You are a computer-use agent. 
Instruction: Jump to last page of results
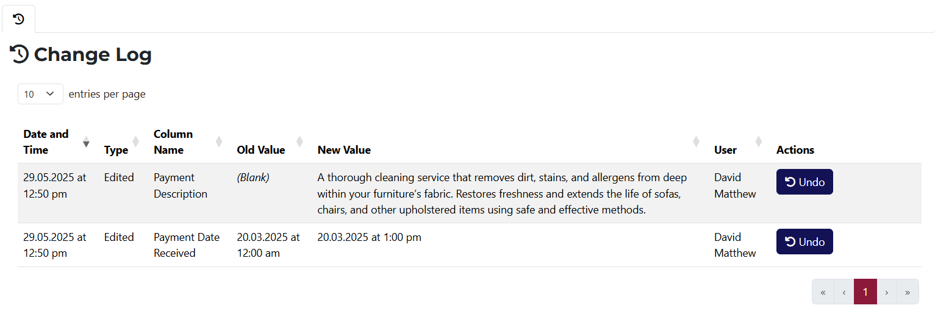coord(908,292)
